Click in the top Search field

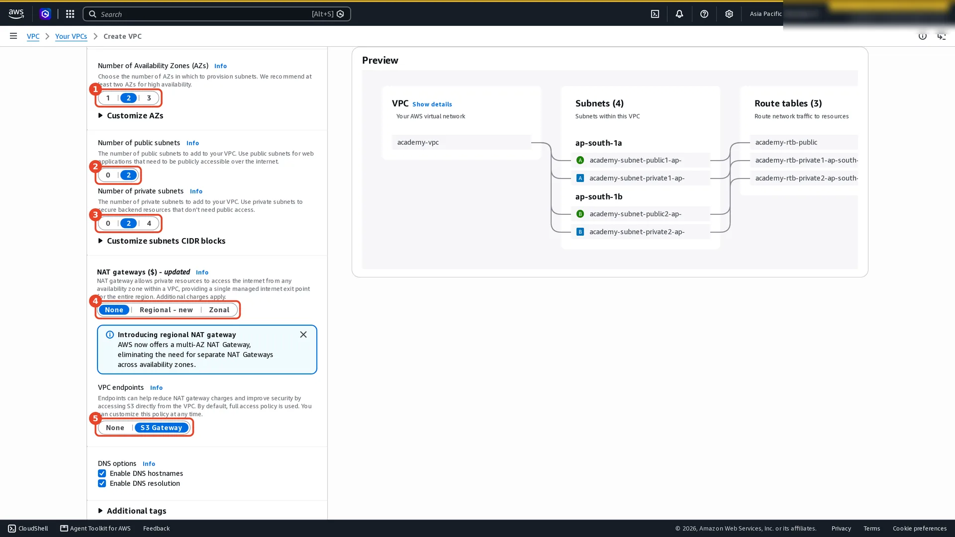(217, 14)
